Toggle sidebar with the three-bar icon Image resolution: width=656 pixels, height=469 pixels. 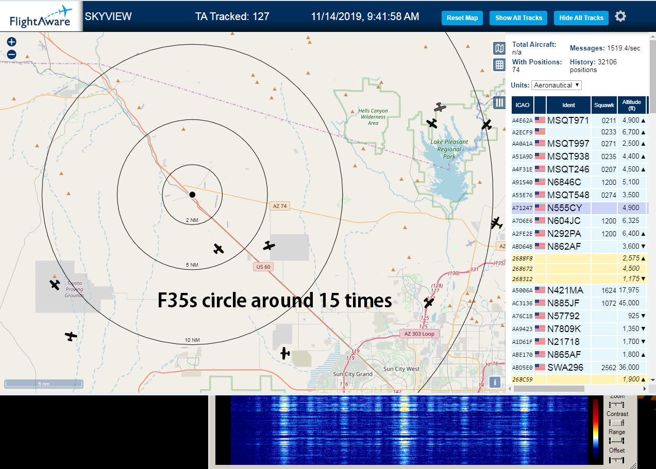499,102
